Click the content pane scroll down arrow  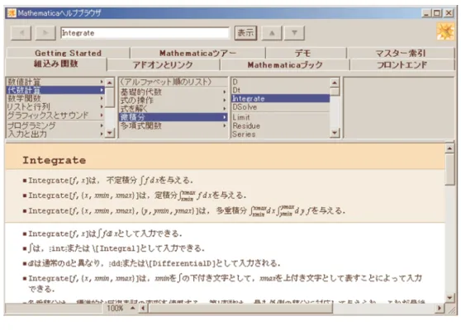pos(449,297)
